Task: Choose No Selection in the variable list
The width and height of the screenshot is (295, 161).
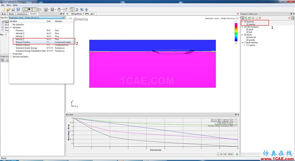Action: [x=18, y=25]
